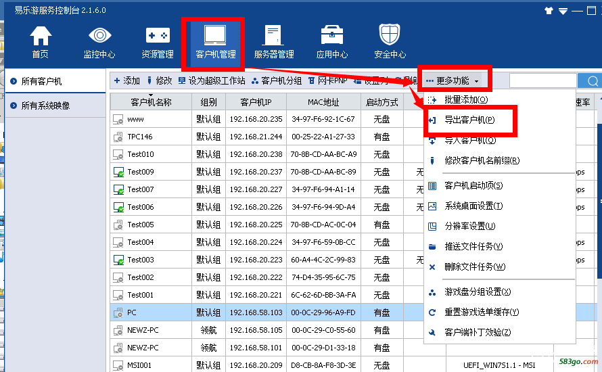The height and width of the screenshot is (372, 602).
Task: Select the Test006 client name
Action: [x=141, y=208]
